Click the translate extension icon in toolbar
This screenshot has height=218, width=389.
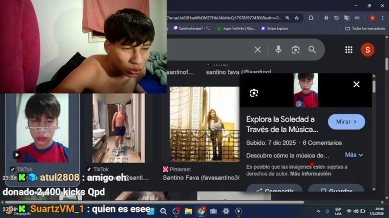coord(347,18)
